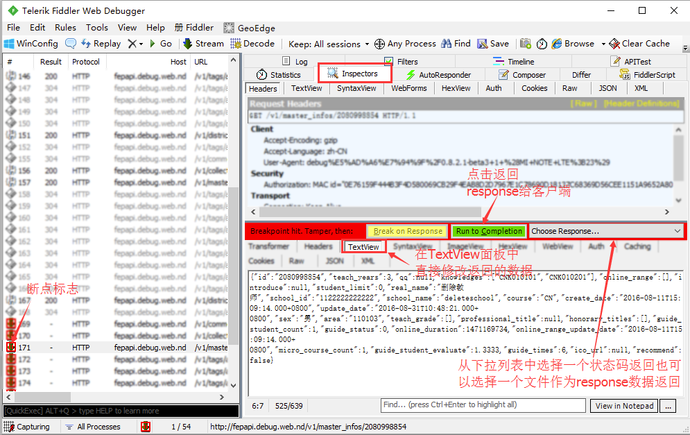Viewport: 690px width, 435px height.
Task: Open the File menu
Action: point(14,27)
